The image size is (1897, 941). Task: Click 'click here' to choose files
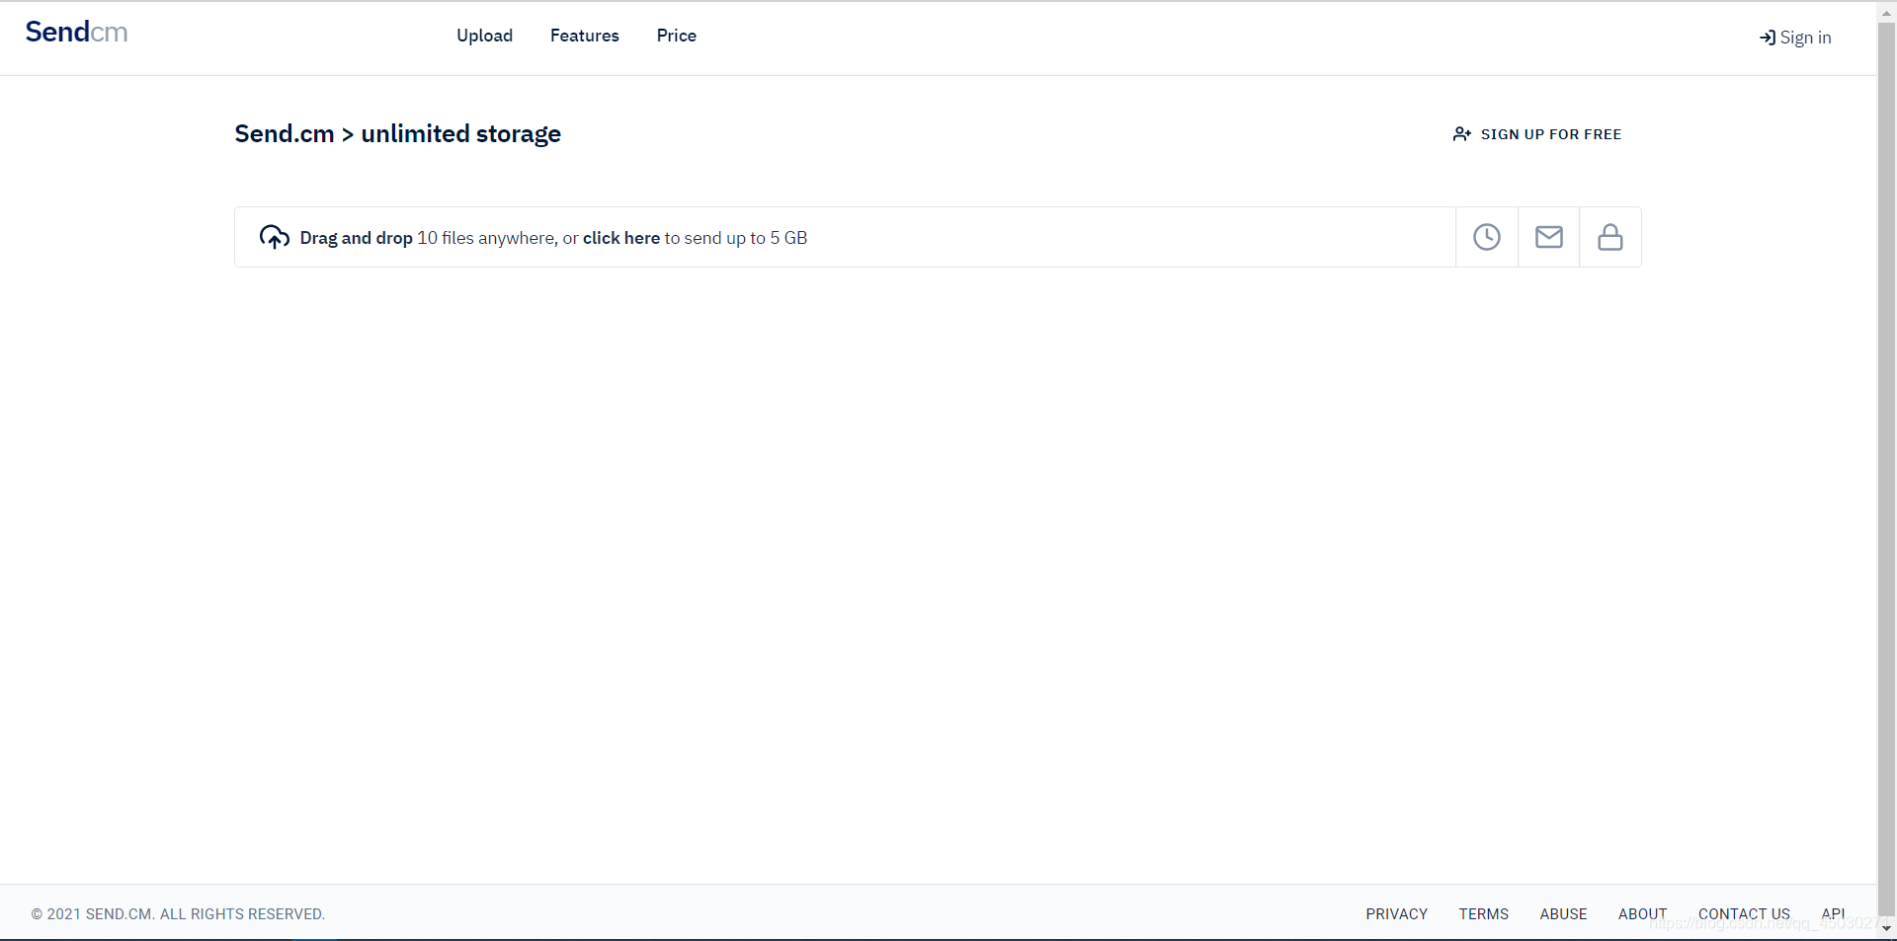pos(620,238)
